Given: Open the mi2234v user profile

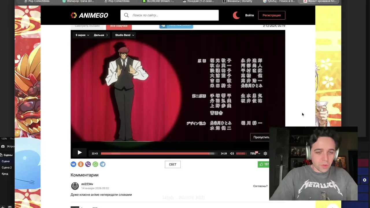Looking at the screenshot, I should (87, 184).
